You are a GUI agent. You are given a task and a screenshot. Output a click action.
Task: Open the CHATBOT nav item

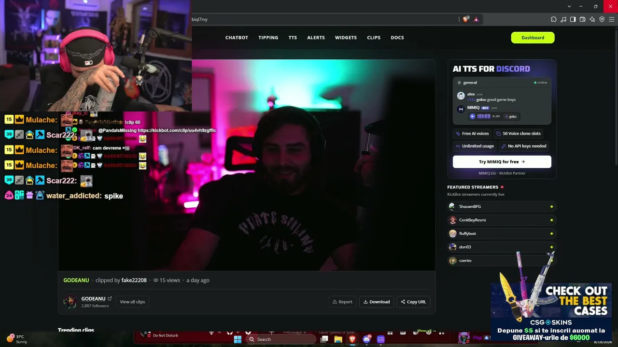click(x=237, y=38)
